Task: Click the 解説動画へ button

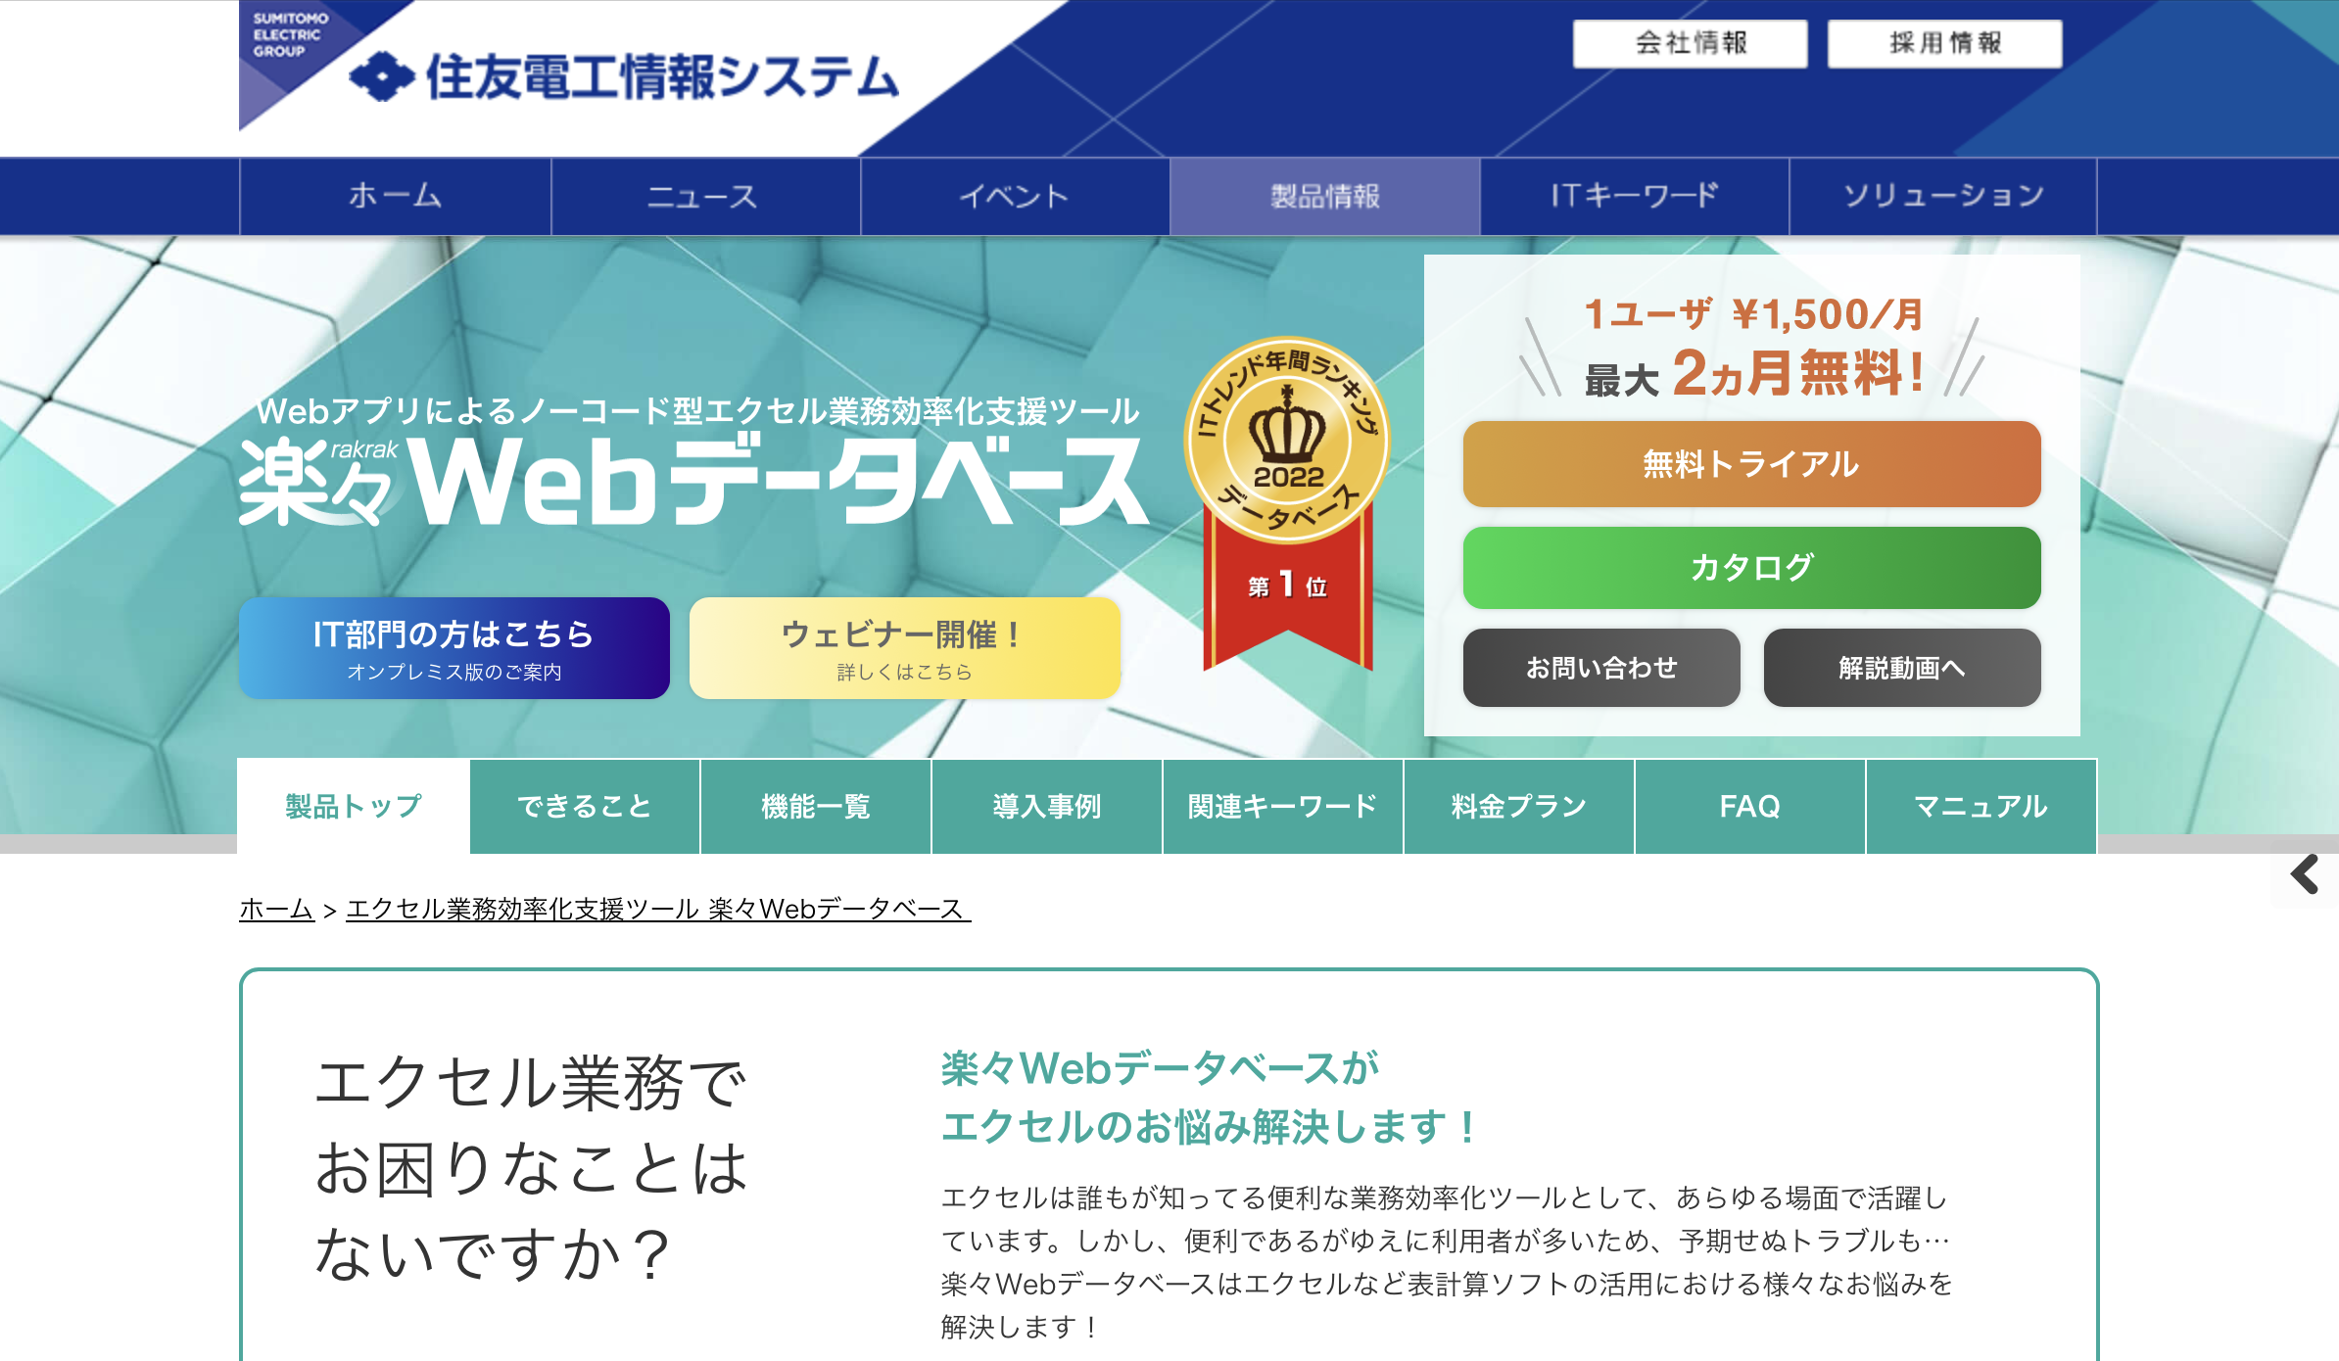Action: click(1902, 668)
